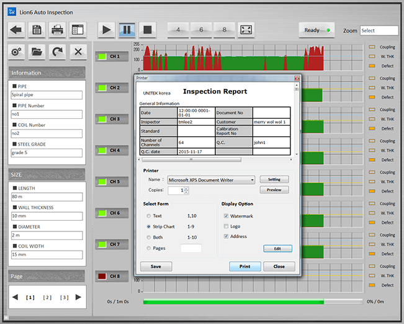404x324 pixels.
Task: Click the Ready status button
Action: (x=316, y=30)
